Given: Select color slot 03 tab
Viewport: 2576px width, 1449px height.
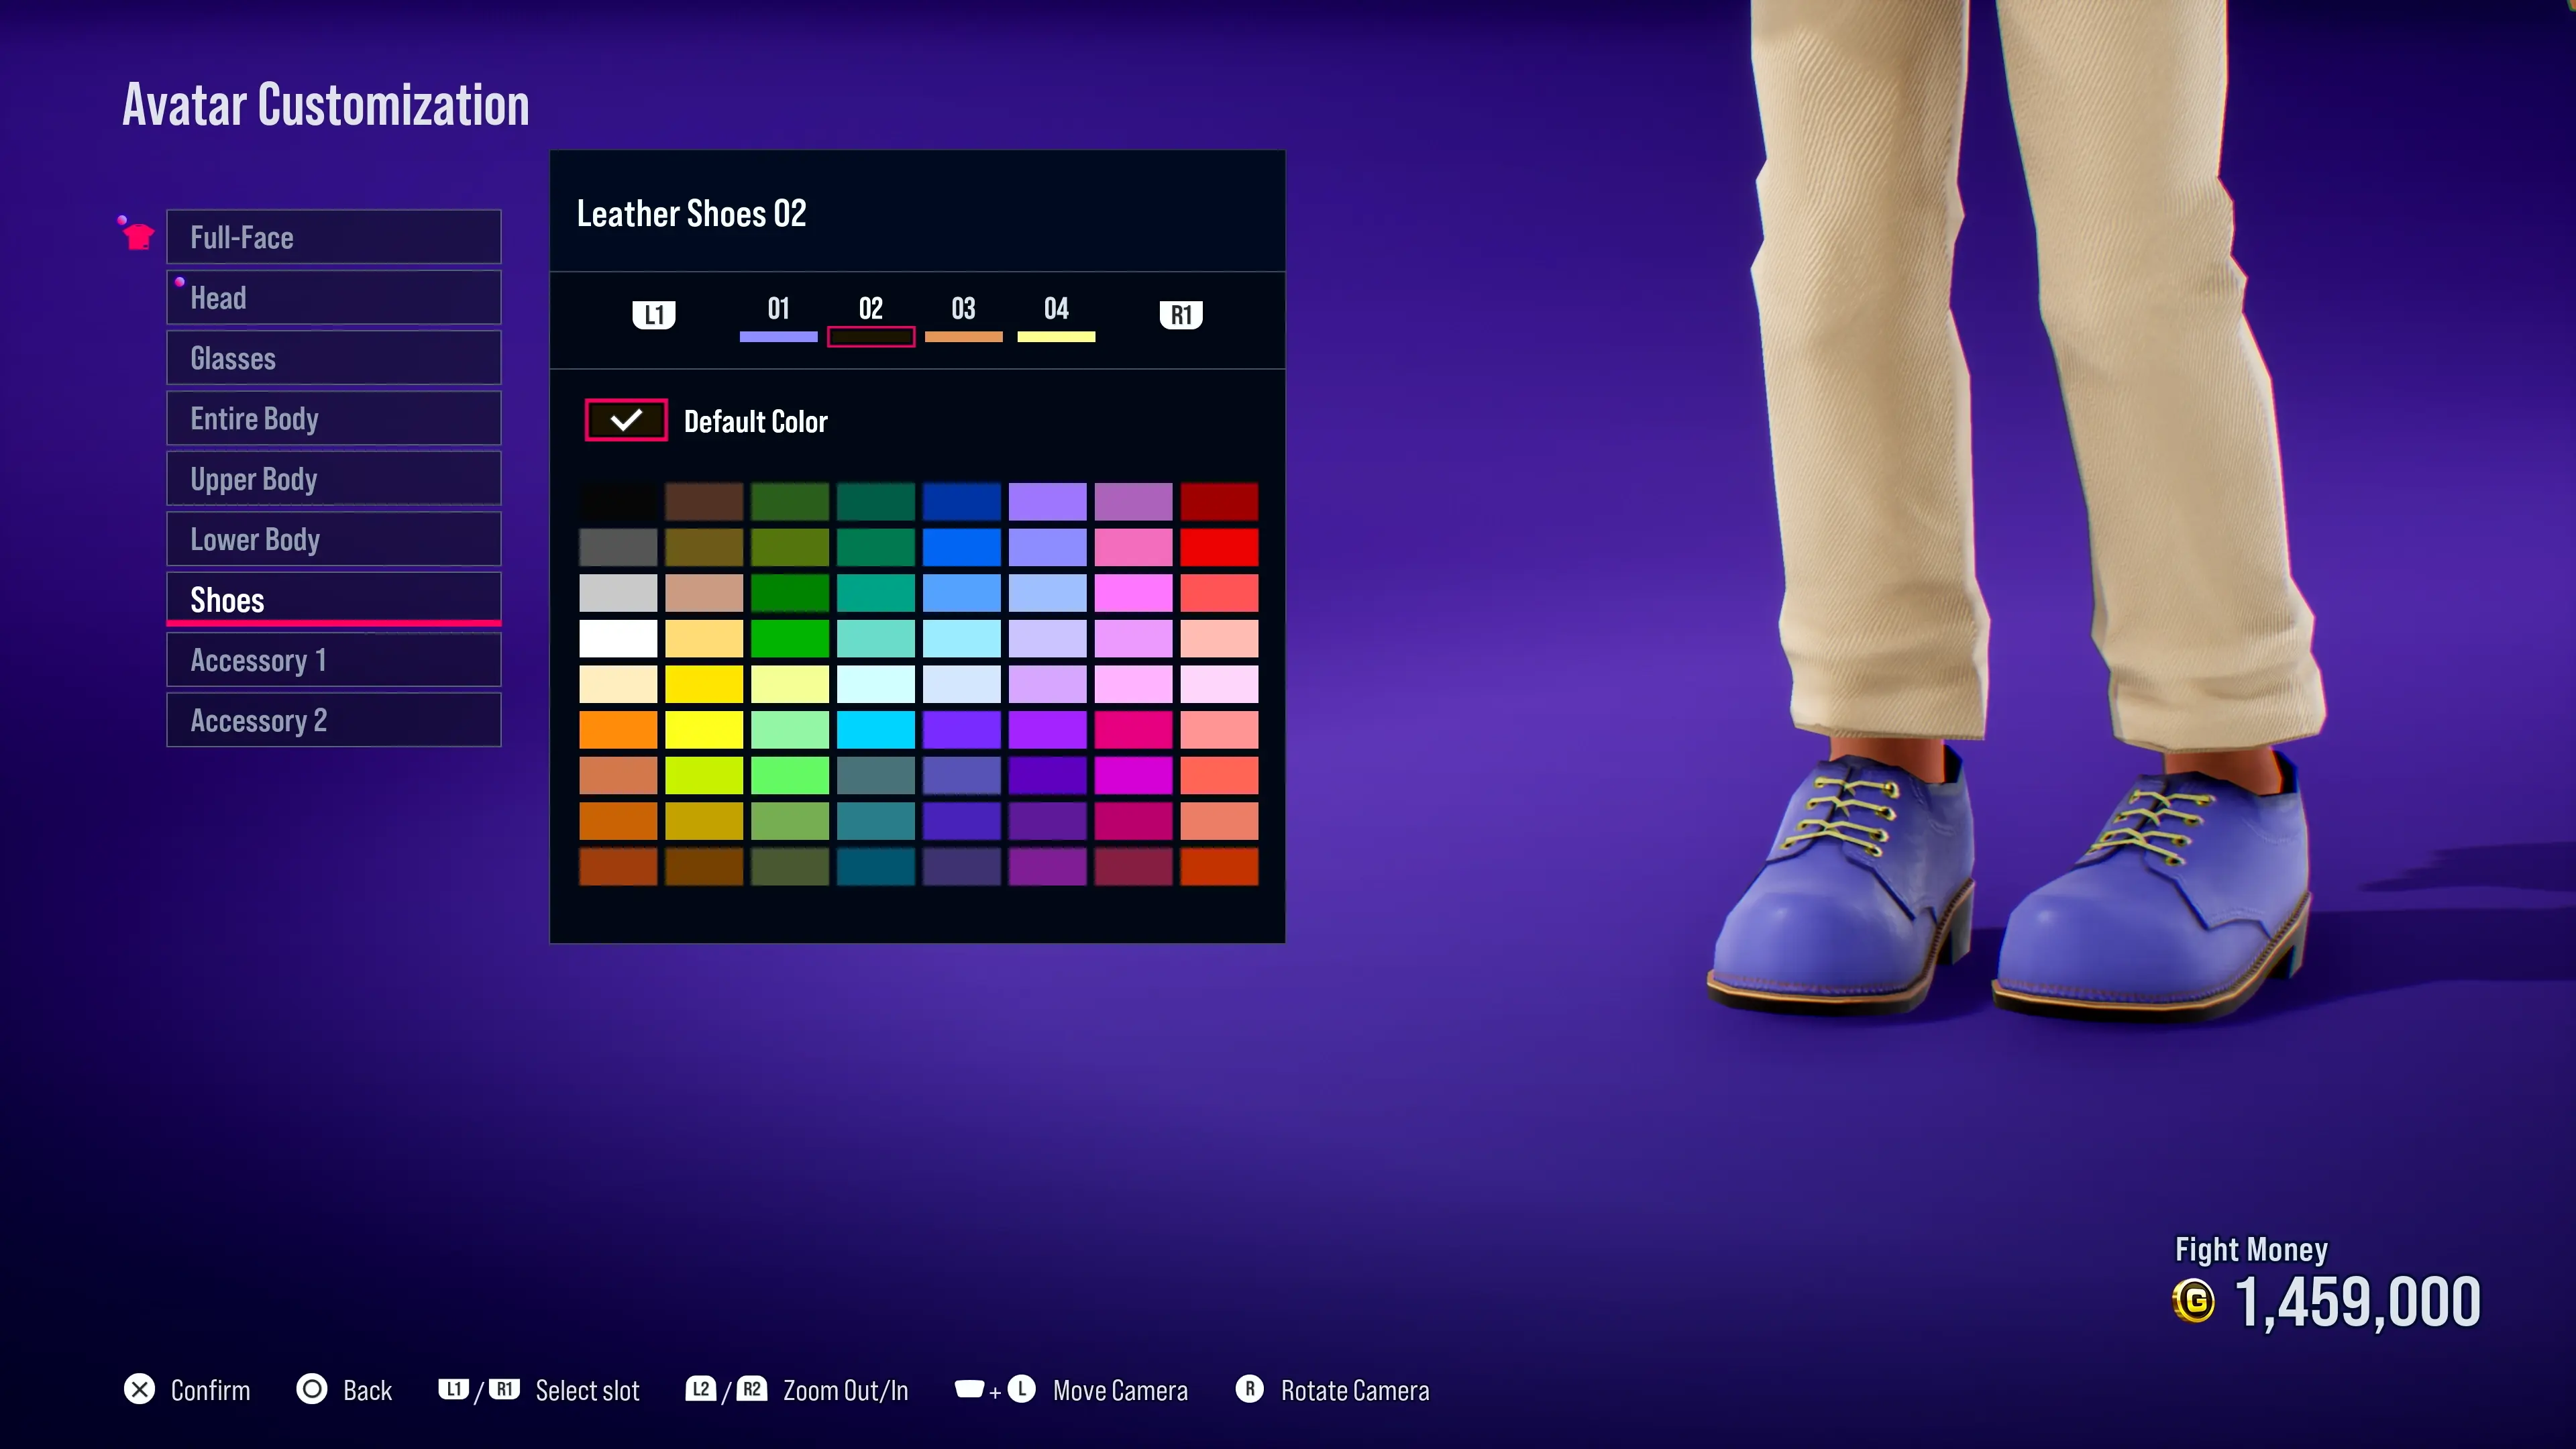Looking at the screenshot, I should coord(963,318).
